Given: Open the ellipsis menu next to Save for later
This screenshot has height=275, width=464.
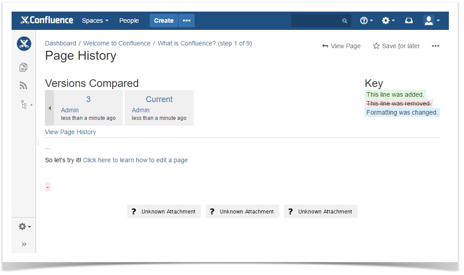Looking at the screenshot, I should pos(436,46).
